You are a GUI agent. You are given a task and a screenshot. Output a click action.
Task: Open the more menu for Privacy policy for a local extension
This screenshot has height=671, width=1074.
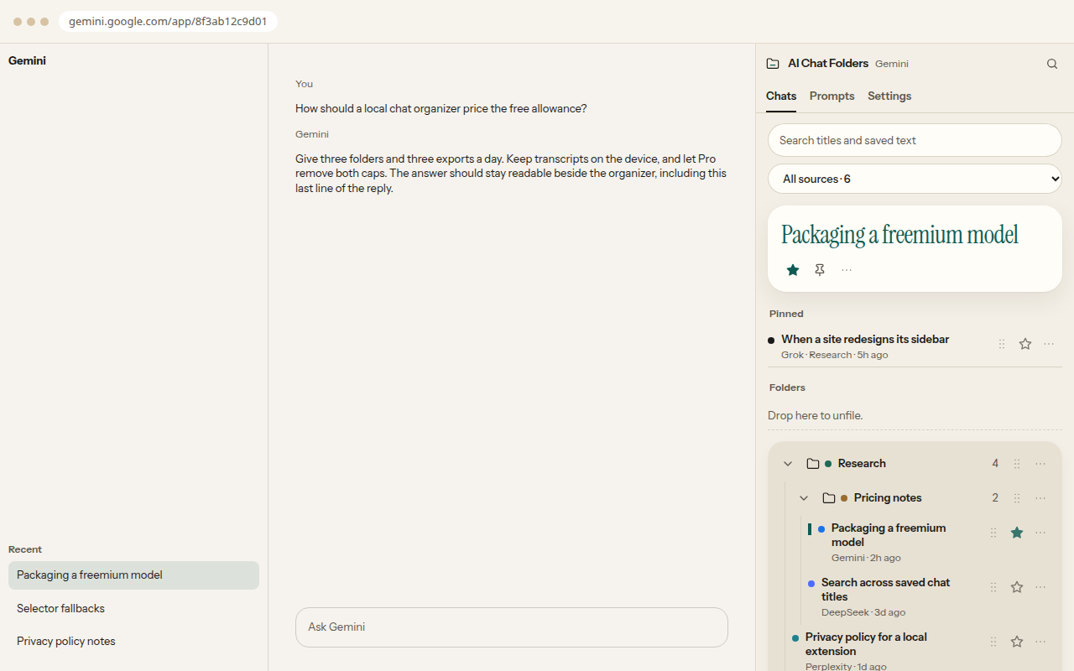(x=1040, y=642)
